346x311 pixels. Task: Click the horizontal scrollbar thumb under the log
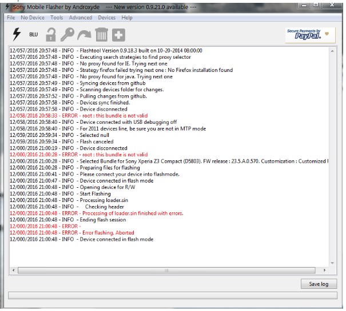(x=166, y=270)
